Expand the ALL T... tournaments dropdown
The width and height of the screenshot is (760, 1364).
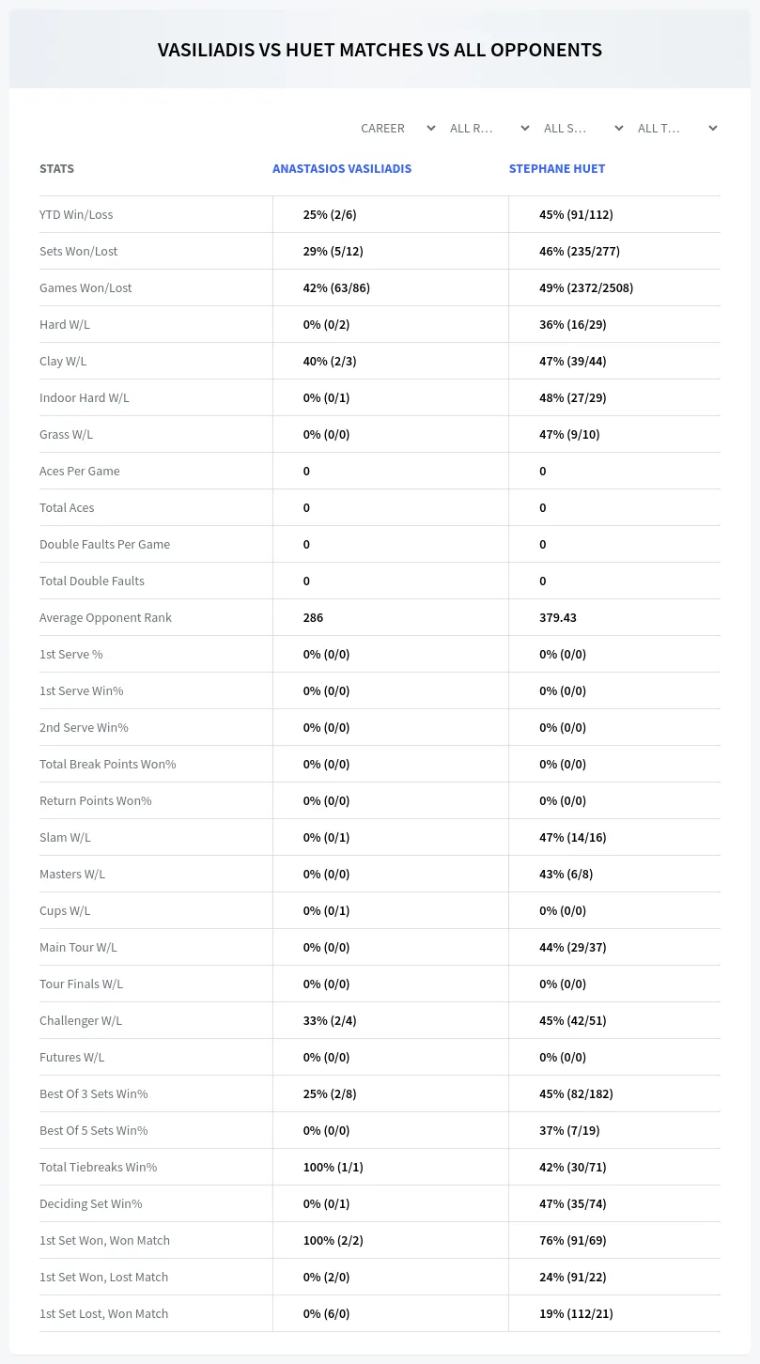tap(677, 128)
